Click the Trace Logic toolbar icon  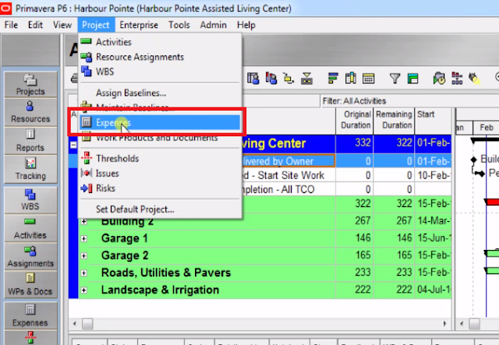tap(288, 78)
